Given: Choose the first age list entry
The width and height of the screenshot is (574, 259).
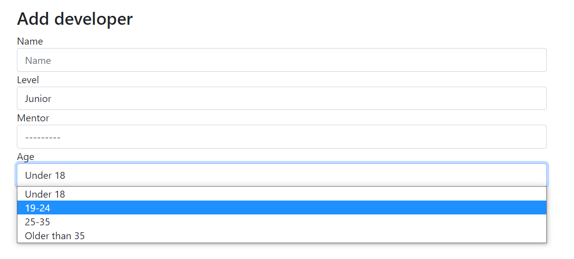Looking at the screenshot, I should [281, 194].
